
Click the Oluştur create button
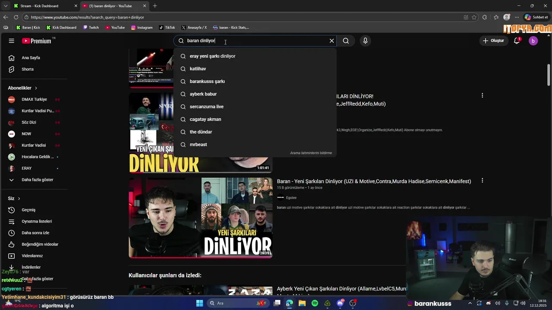tap(493, 41)
